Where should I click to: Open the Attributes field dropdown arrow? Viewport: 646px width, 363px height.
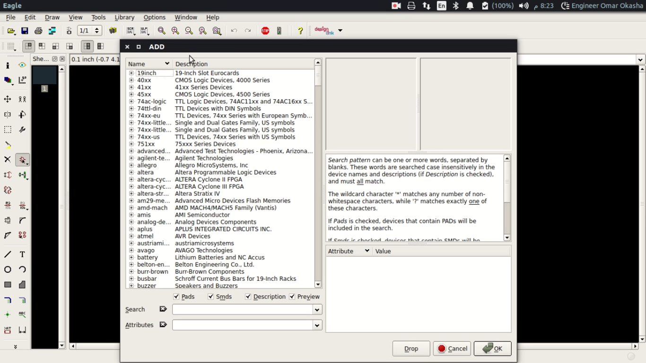click(x=317, y=325)
